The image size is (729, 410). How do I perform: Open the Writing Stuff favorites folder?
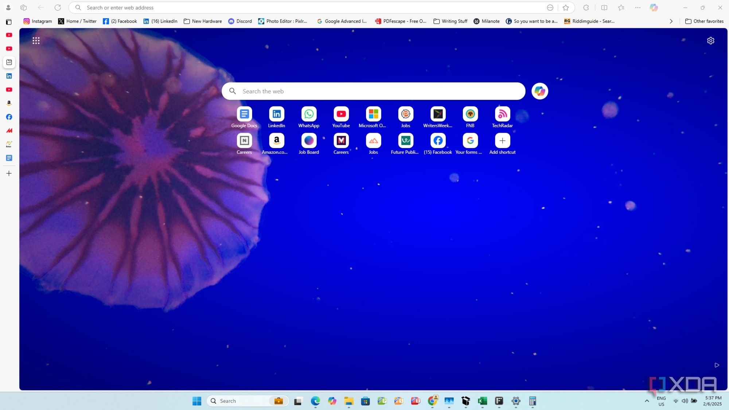[x=450, y=21]
